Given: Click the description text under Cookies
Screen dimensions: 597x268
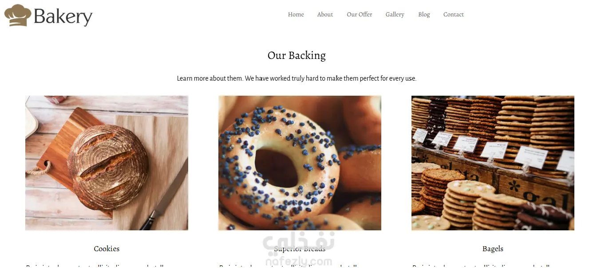Looking at the screenshot, I should pos(95,266).
